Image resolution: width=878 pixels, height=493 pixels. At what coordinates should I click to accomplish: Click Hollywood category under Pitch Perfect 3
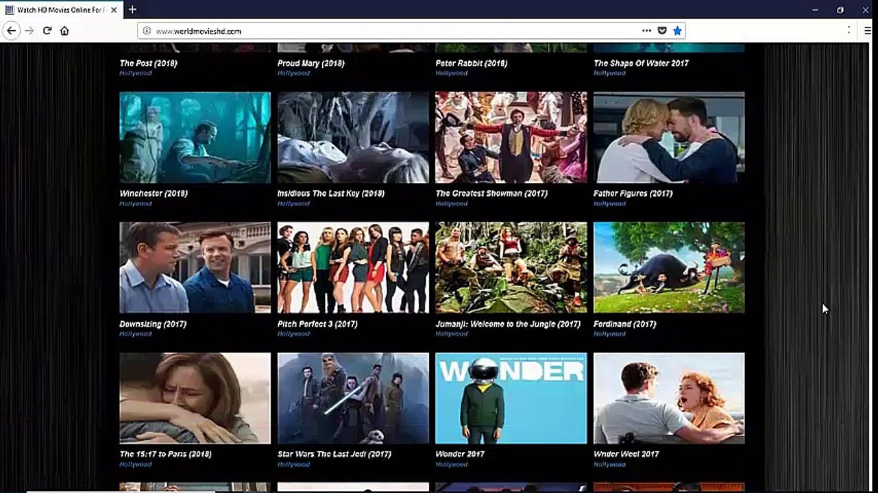click(293, 334)
